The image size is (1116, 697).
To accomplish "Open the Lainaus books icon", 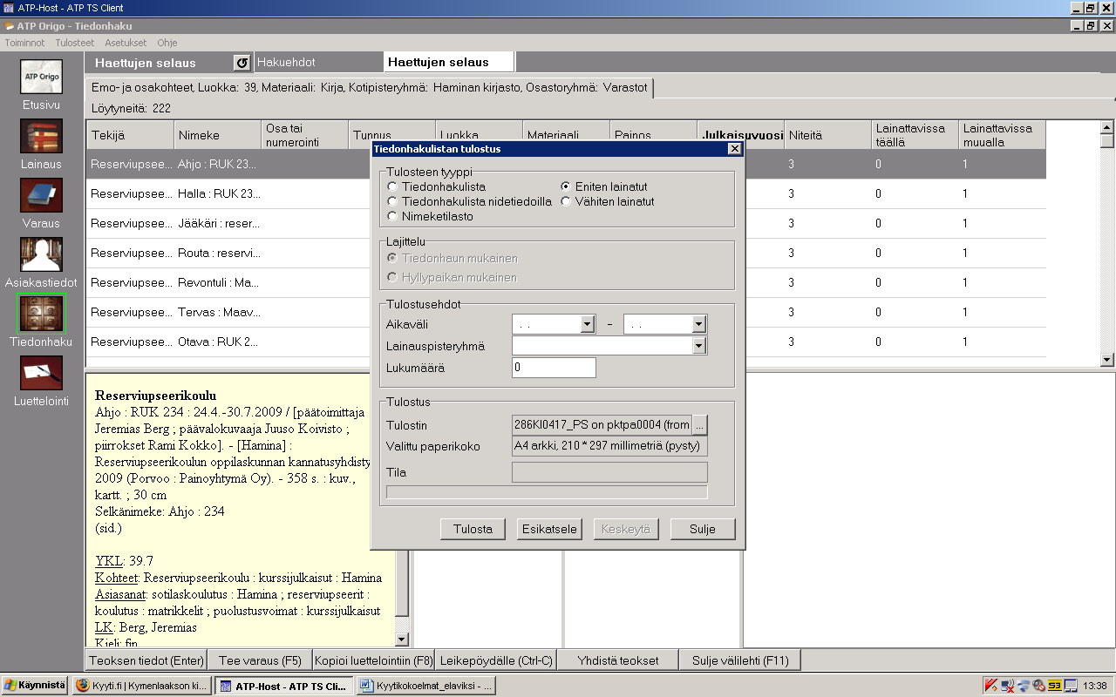I will click(x=42, y=137).
